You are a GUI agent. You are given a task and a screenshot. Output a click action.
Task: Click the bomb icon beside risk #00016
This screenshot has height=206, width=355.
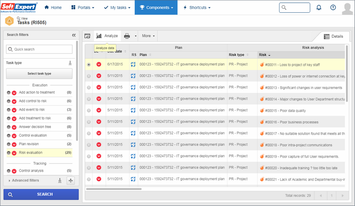coord(262,122)
